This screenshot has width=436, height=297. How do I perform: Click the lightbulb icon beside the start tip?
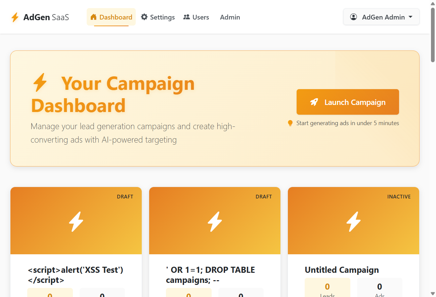[291, 123]
